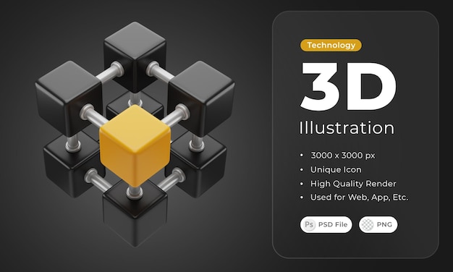Image resolution: width=453 pixels, height=272 pixels.
Task: Click the "Unique Icon" text
Action: pyautogui.click(x=336, y=169)
